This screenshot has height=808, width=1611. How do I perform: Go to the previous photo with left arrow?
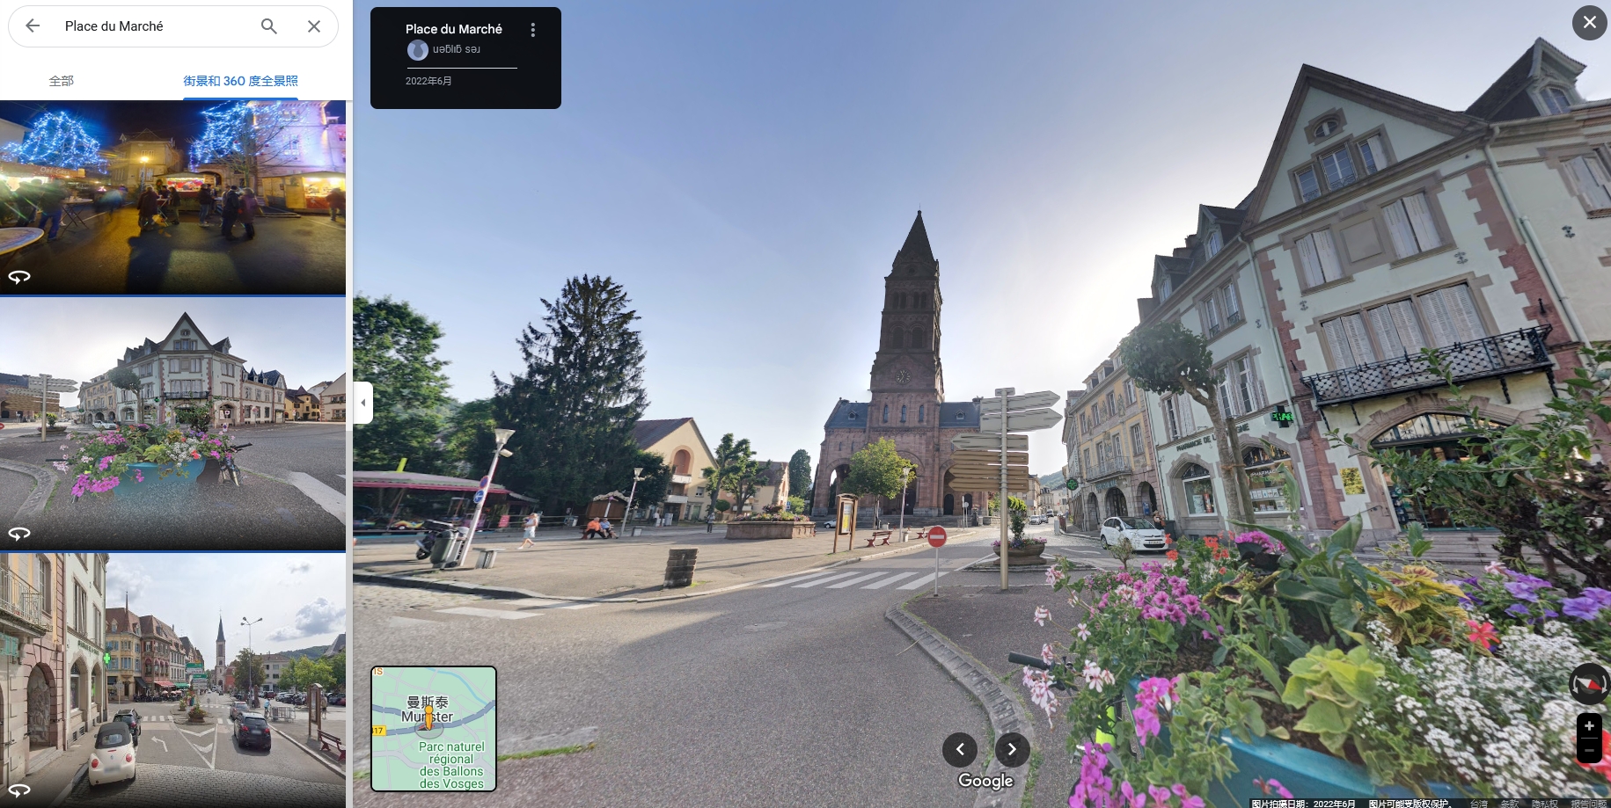click(960, 749)
